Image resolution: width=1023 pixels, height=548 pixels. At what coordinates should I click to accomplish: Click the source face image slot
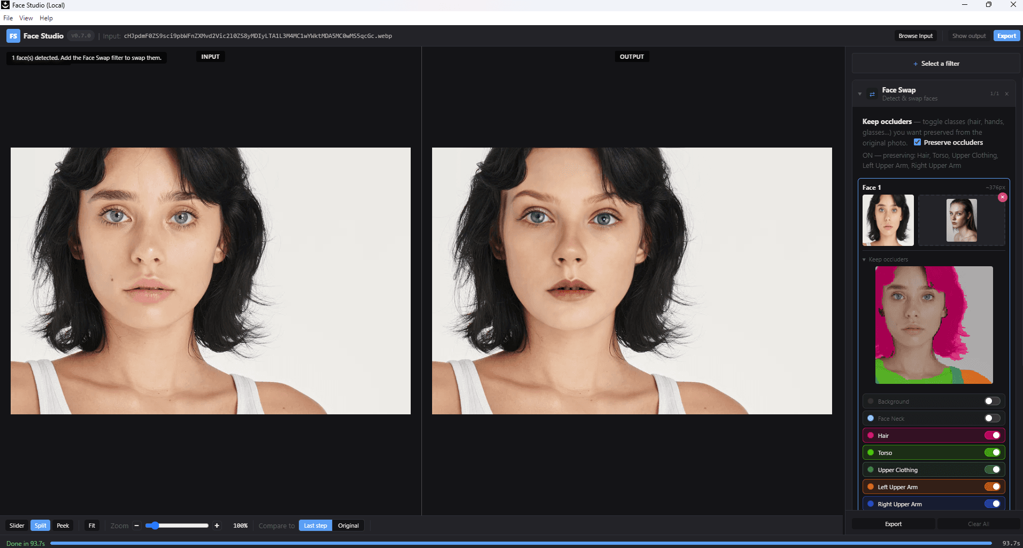(x=962, y=220)
